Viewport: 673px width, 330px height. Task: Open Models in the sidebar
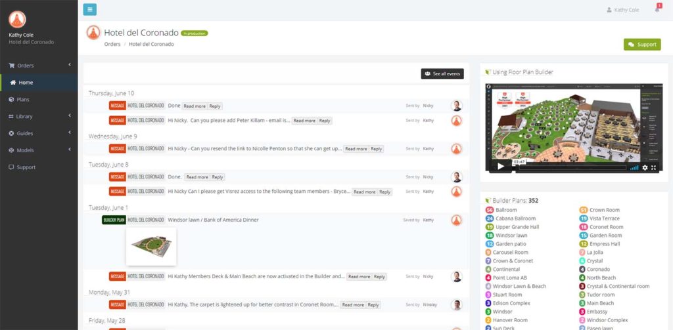pos(25,150)
